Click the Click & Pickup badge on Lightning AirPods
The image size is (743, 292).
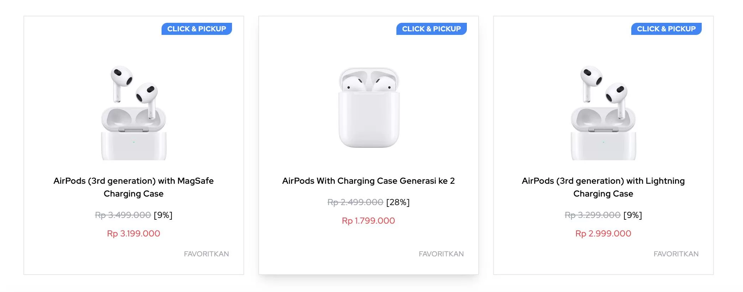pyautogui.click(x=666, y=29)
